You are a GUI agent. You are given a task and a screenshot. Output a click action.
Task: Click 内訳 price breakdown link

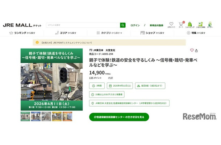click(110, 78)
